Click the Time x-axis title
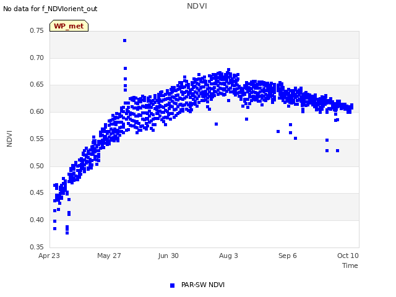 (x=350, y=265)
